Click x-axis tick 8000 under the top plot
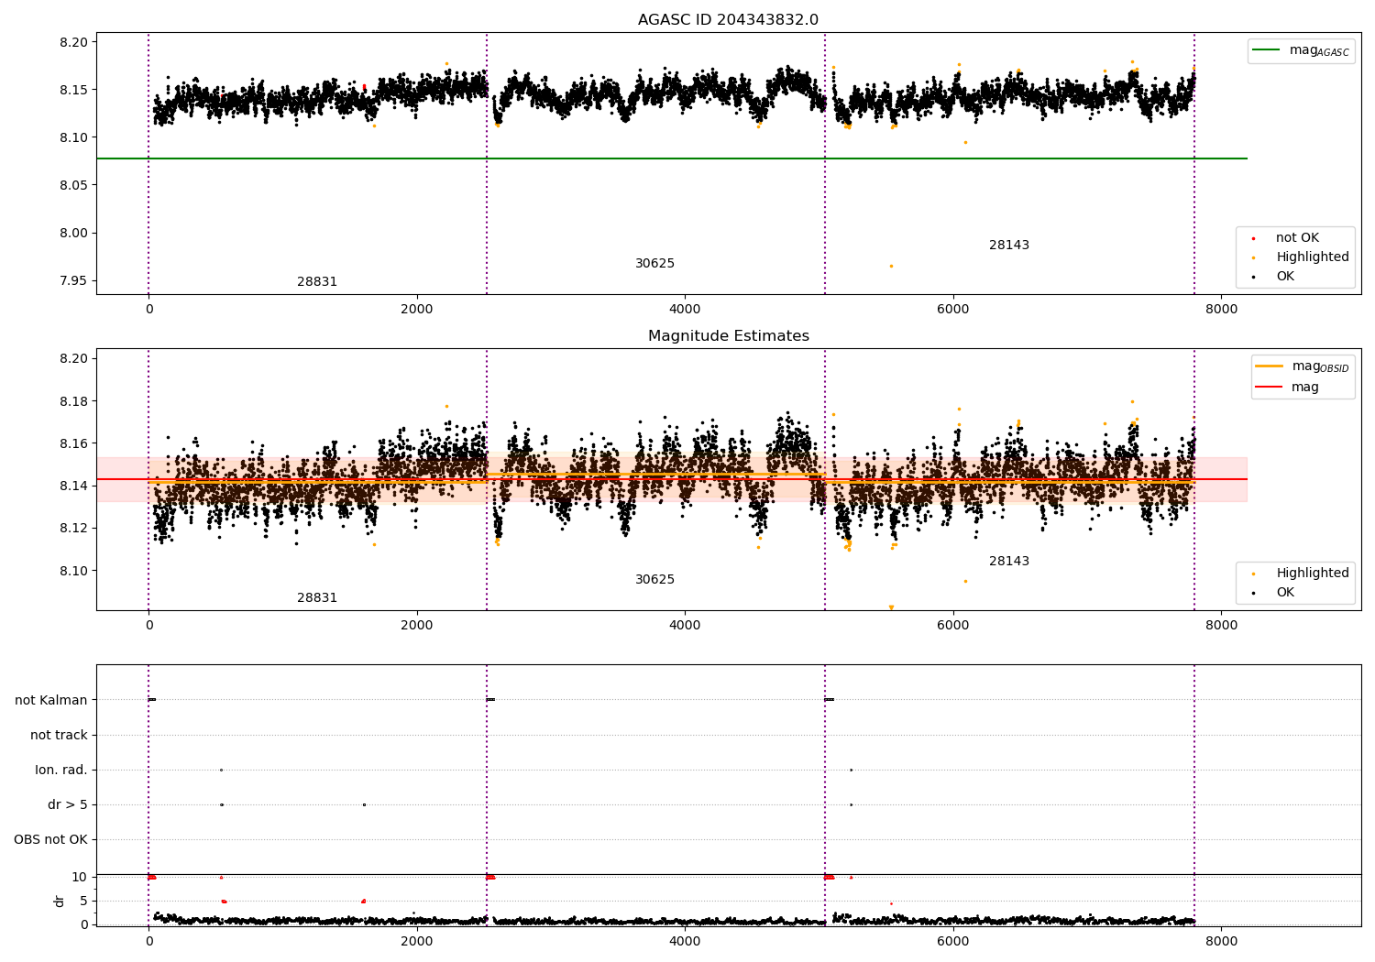 coord(1221,310)
